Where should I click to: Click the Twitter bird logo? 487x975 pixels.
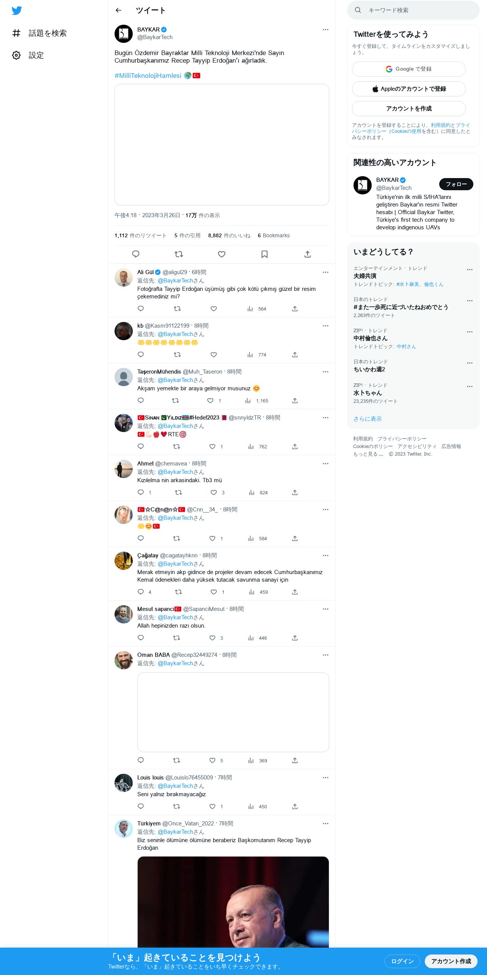pos(17,11)
